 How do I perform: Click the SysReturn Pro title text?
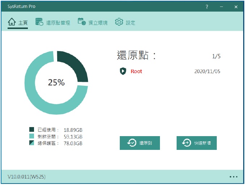21,7
